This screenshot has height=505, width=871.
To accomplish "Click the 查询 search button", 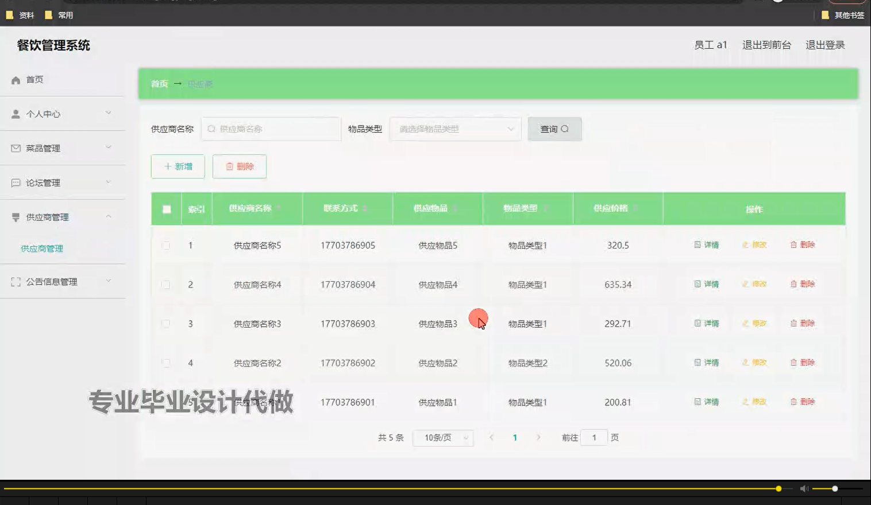I will pyautogui.click(x=554, y=129).
